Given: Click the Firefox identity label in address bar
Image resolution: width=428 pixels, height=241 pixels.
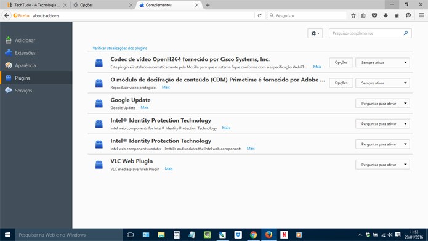Looking at the screenshot, I should click(22, 15).
